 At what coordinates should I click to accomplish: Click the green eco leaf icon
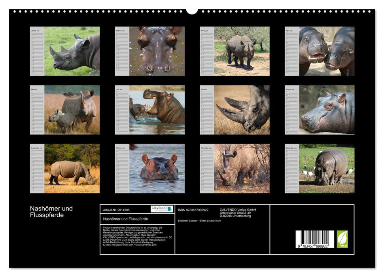click(342, 239)
